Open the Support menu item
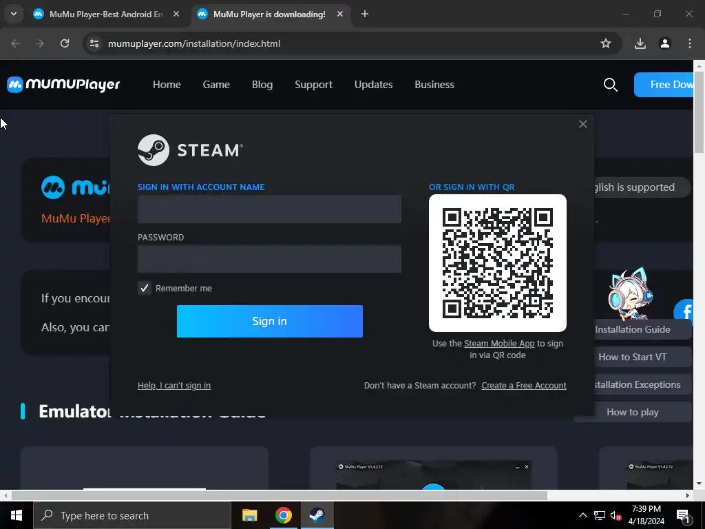This screenshot has width=705, height=529. [313, 85]
